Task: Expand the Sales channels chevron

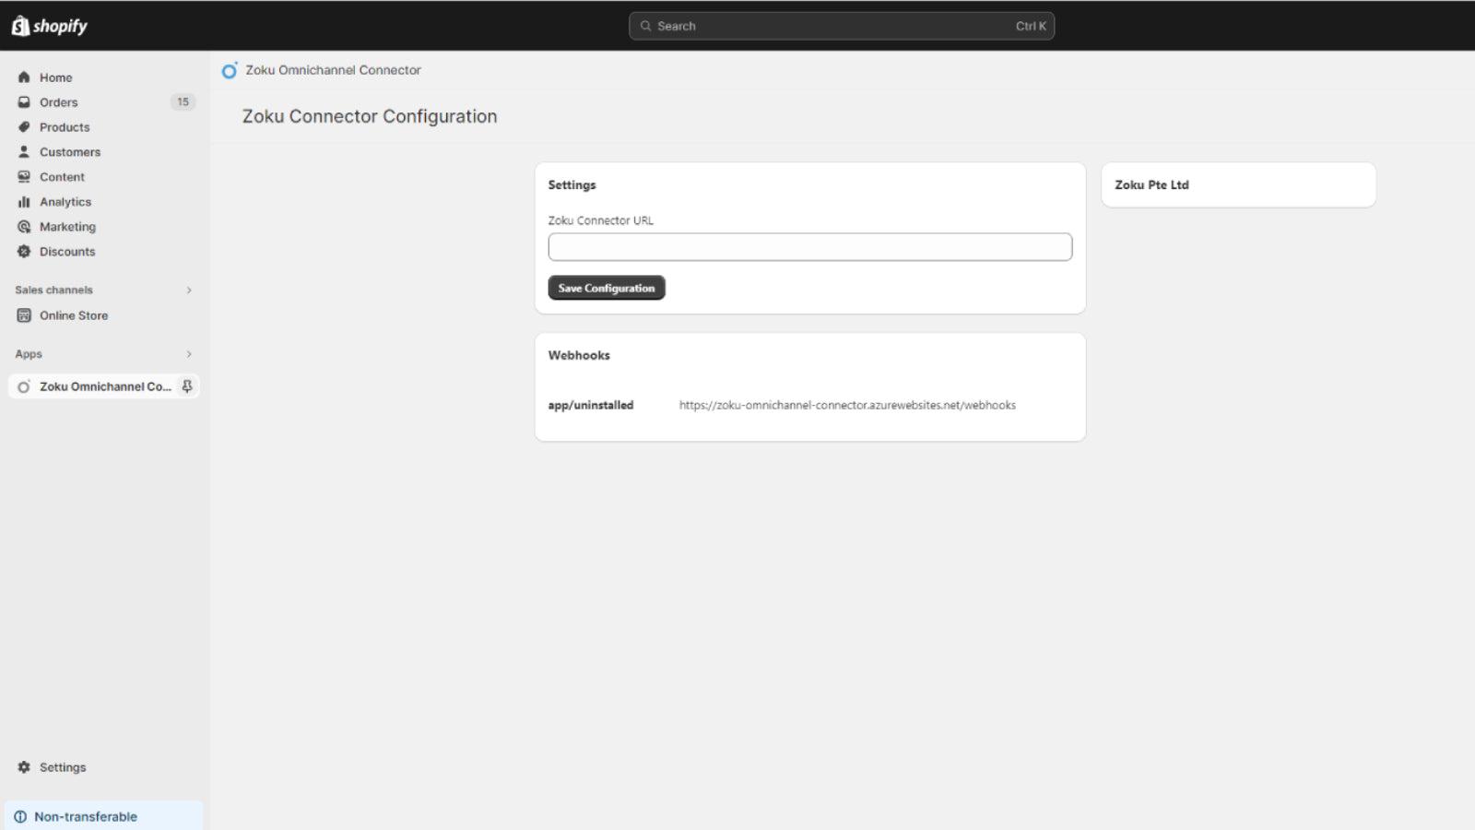Action: [x=189, y=290]
